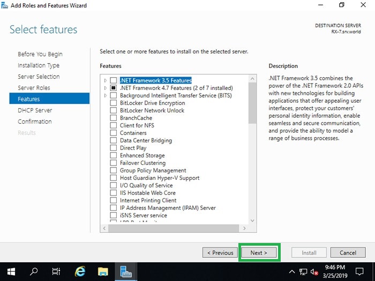Click the muted volume tray icon
Viewport: 375px width, 281px height.
click(314, 272)
